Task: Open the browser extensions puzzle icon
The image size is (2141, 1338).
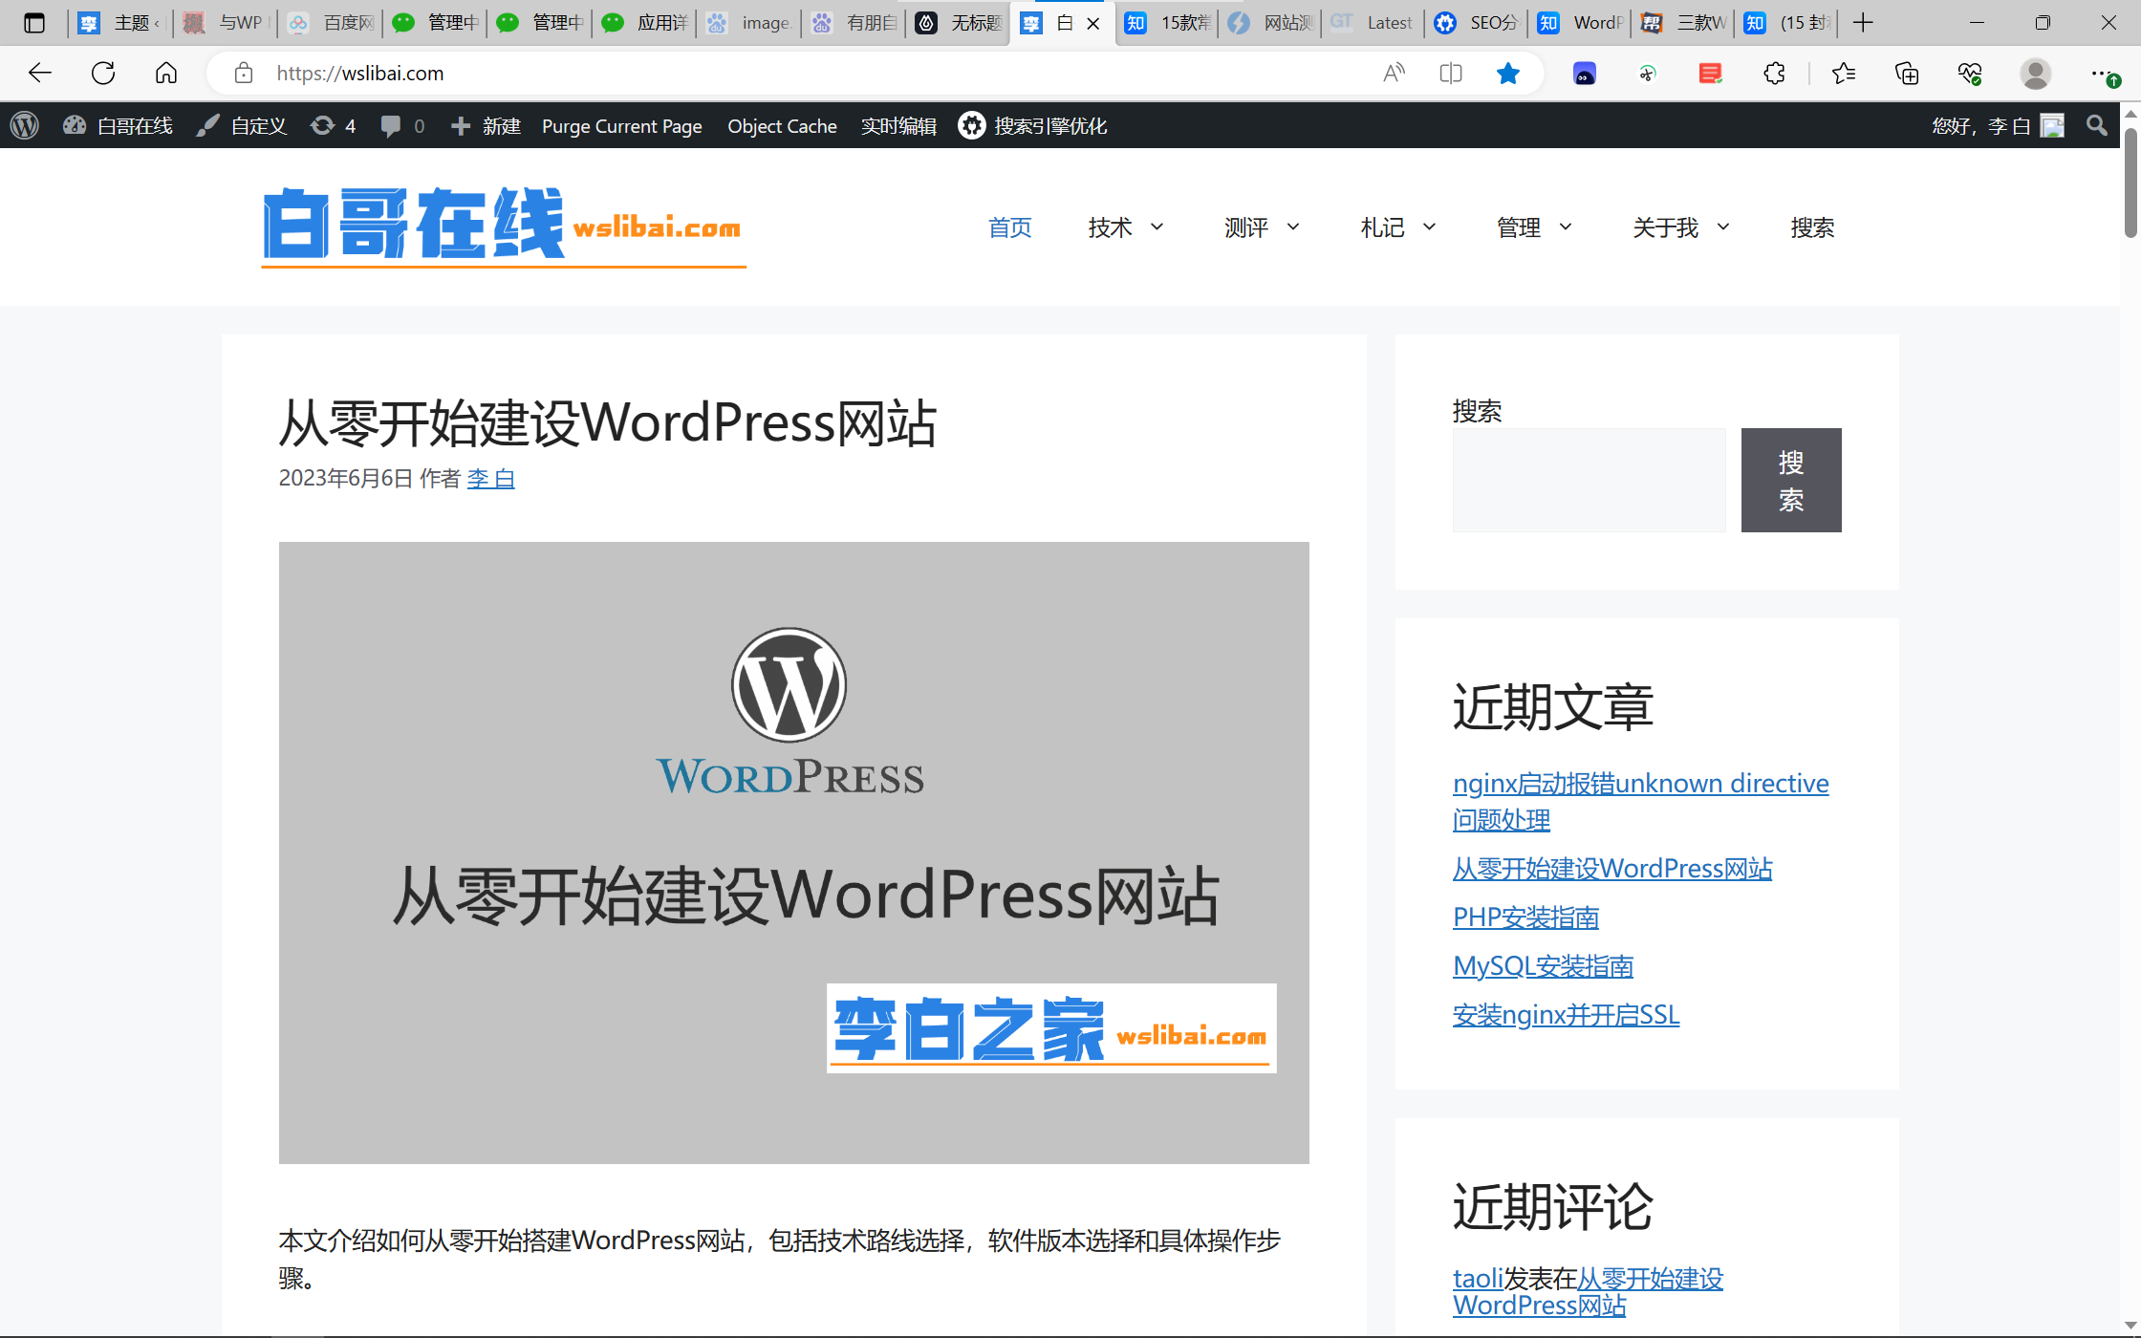Action: click(x=1774, y=74)
